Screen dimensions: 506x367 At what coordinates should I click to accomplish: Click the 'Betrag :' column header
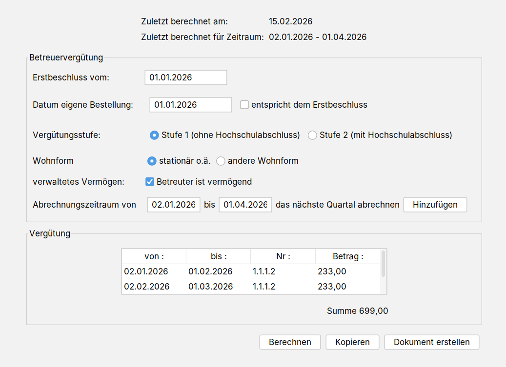pyautogui.click(x=347, y=256)
